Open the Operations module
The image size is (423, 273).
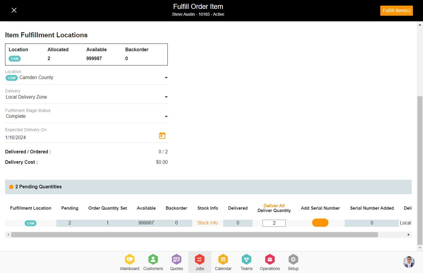pyautogui.click(x=270, y=262)
